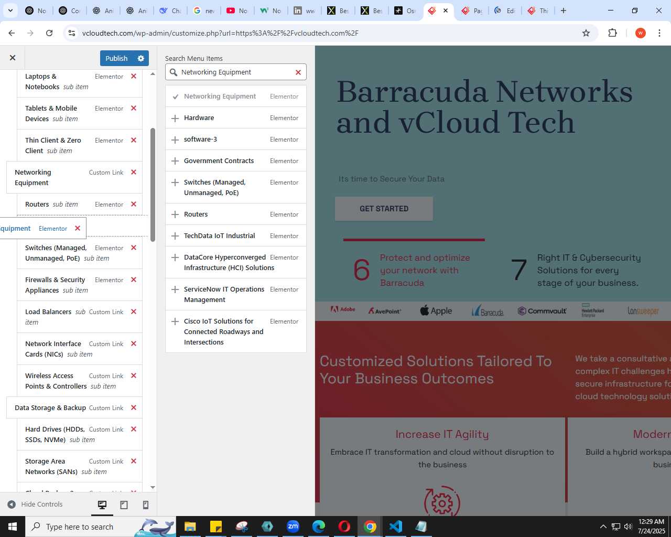Select slide 7 Right IT & Cybersecurity tab

click(576, 270)
